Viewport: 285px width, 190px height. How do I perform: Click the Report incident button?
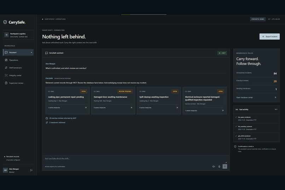(269, 36)
